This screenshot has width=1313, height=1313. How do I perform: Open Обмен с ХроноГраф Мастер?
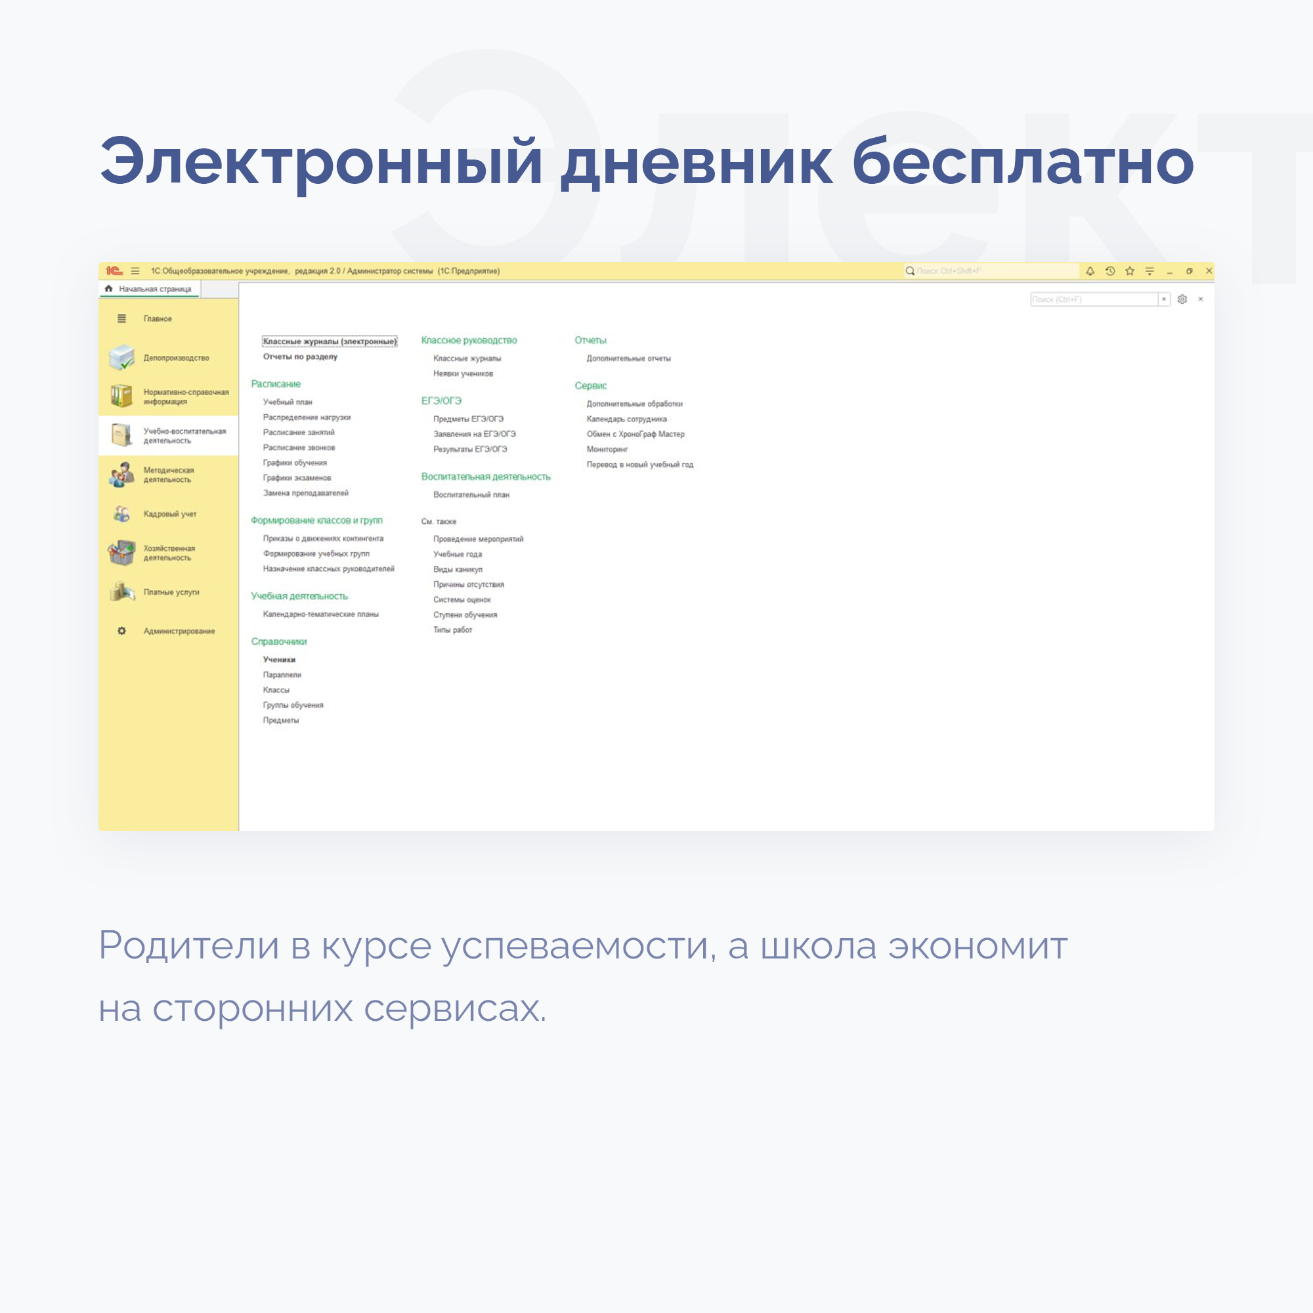(635, 433)
